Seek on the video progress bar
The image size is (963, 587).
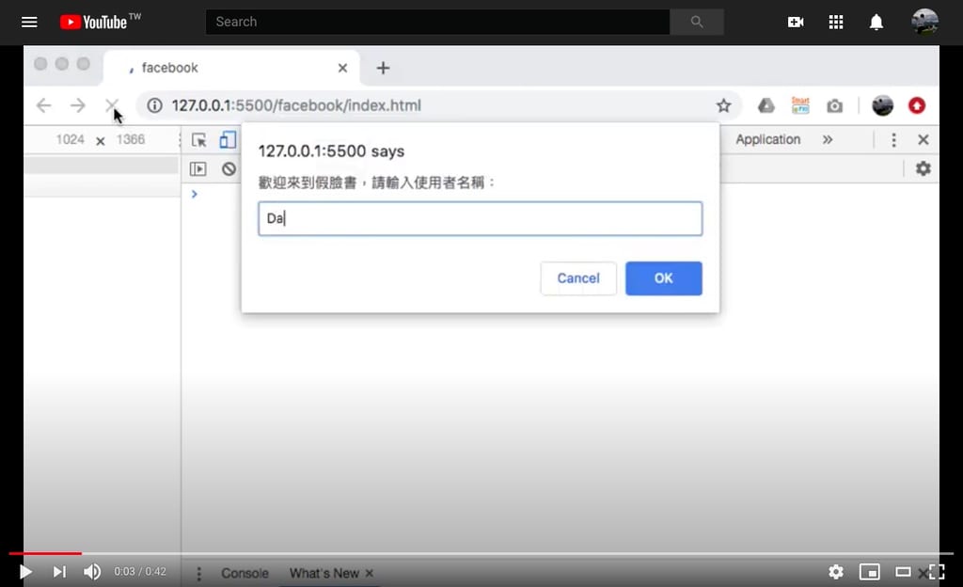481,553
